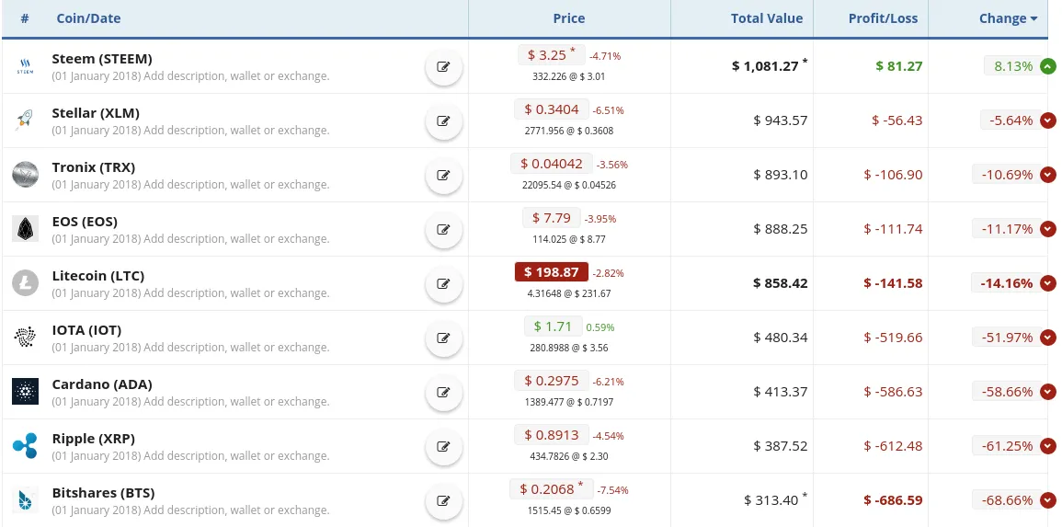Click the highlighted $ 198.87 Litecoin price
1062x527 pixels.
pyautogui.click(x=552, y=272)
